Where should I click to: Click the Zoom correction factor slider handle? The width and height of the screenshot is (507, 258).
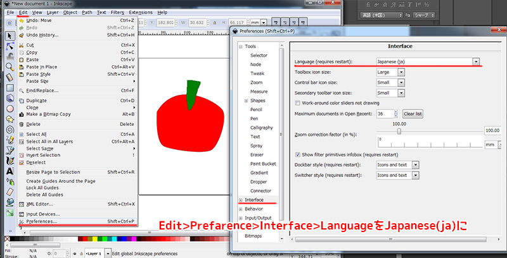(398, 132)
